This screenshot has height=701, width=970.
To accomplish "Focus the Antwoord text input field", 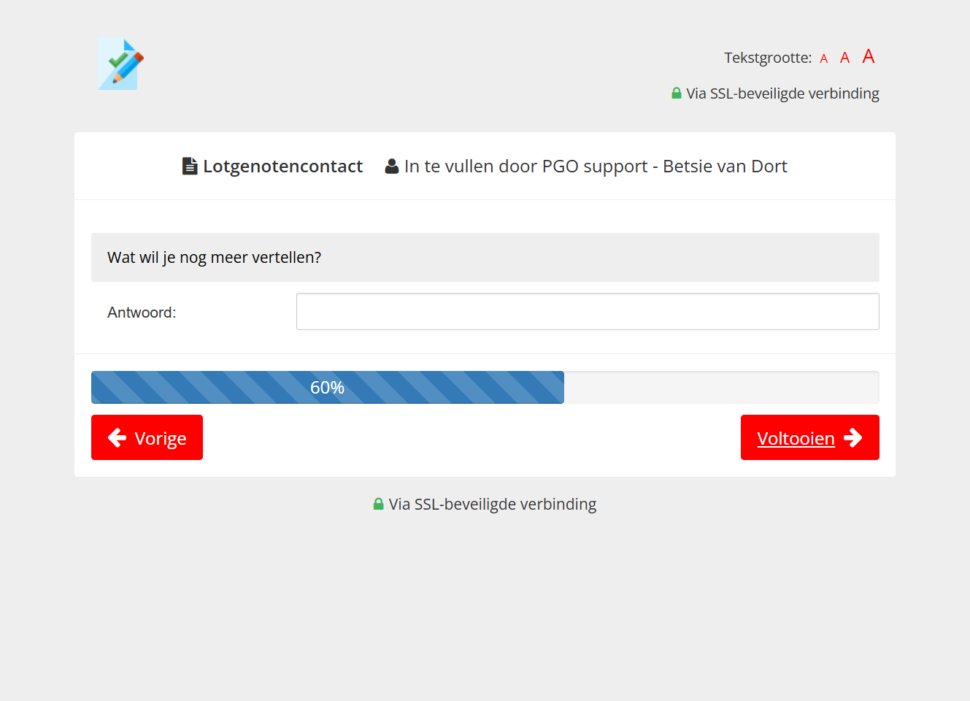I will (588, 312).
